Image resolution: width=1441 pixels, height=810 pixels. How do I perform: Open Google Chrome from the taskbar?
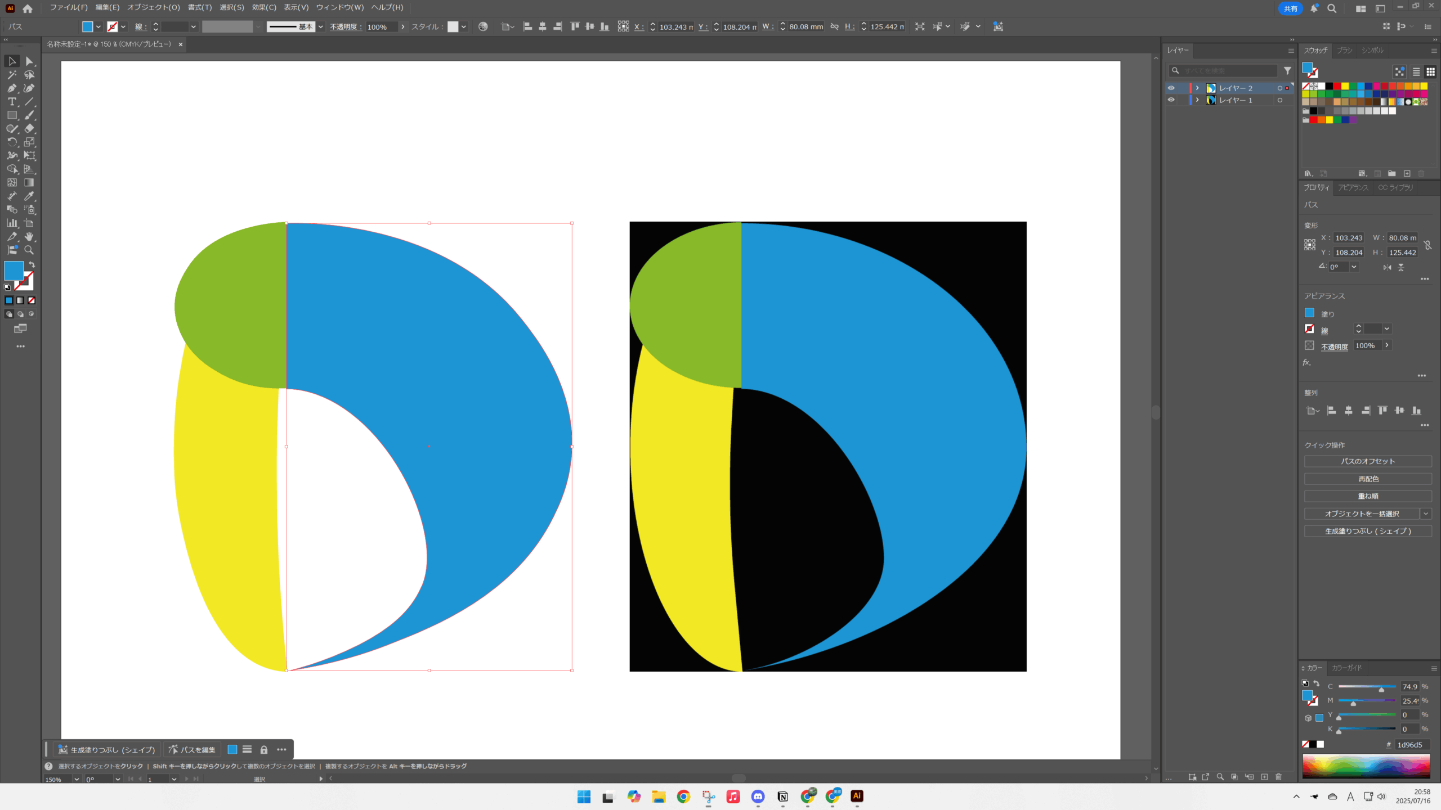[x=683, y=796]
